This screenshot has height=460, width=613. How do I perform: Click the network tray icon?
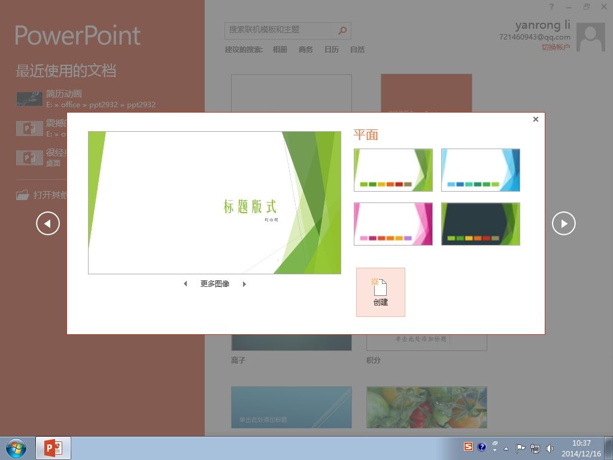(x=535, y=448)
